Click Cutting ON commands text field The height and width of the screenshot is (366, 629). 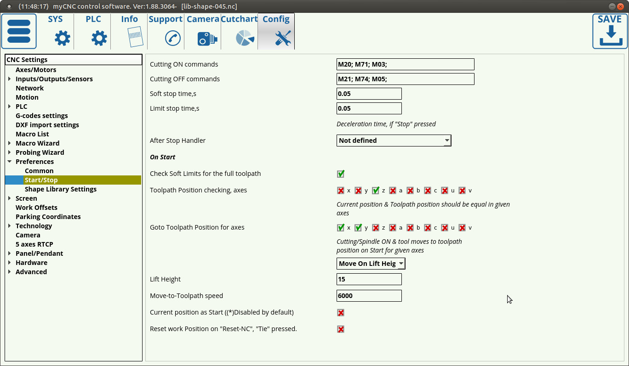tap(405, 64)
